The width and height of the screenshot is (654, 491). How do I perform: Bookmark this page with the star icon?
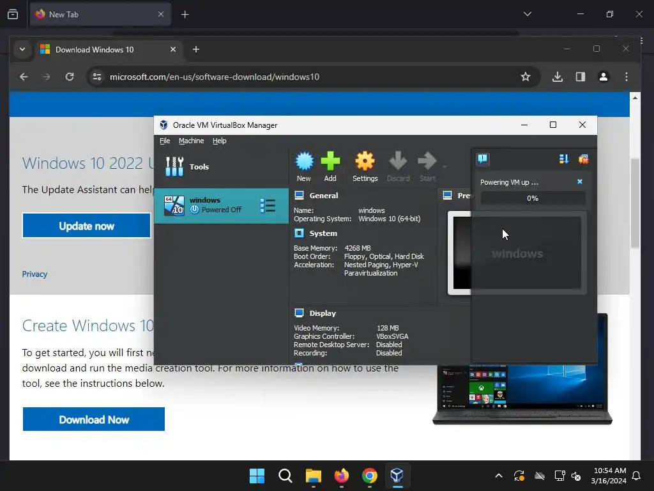point(526,77)
